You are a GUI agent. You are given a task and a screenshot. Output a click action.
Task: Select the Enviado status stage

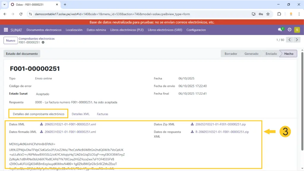(x=271, y=54)
